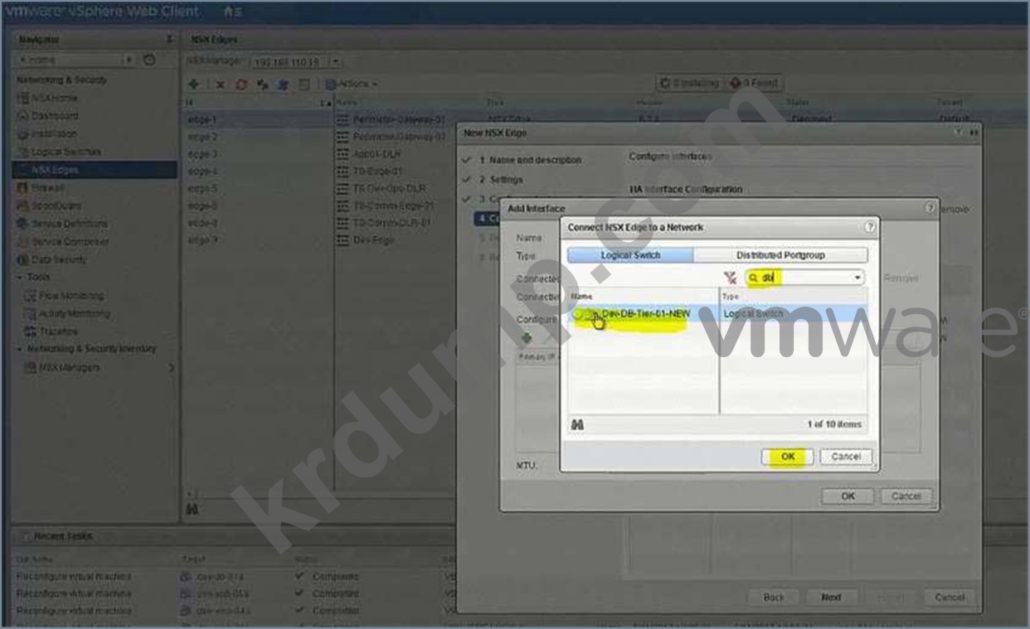Screen dimensions: 1030x629
Task: Open Dashboard in Navigator
Action: pos(55,116)
